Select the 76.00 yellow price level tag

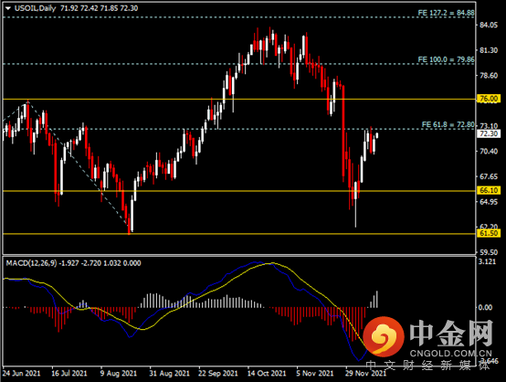[x=489, y=99]
